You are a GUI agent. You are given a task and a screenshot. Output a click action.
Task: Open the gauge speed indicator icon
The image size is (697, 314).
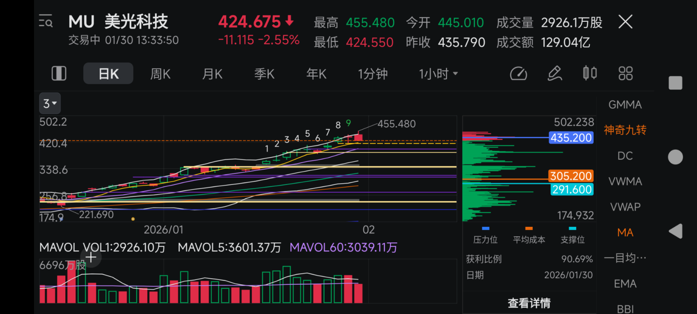518,74
